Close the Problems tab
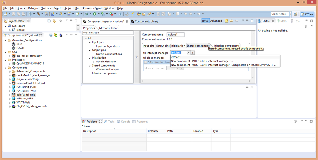318x160 pixels. (x=100, y=122)
